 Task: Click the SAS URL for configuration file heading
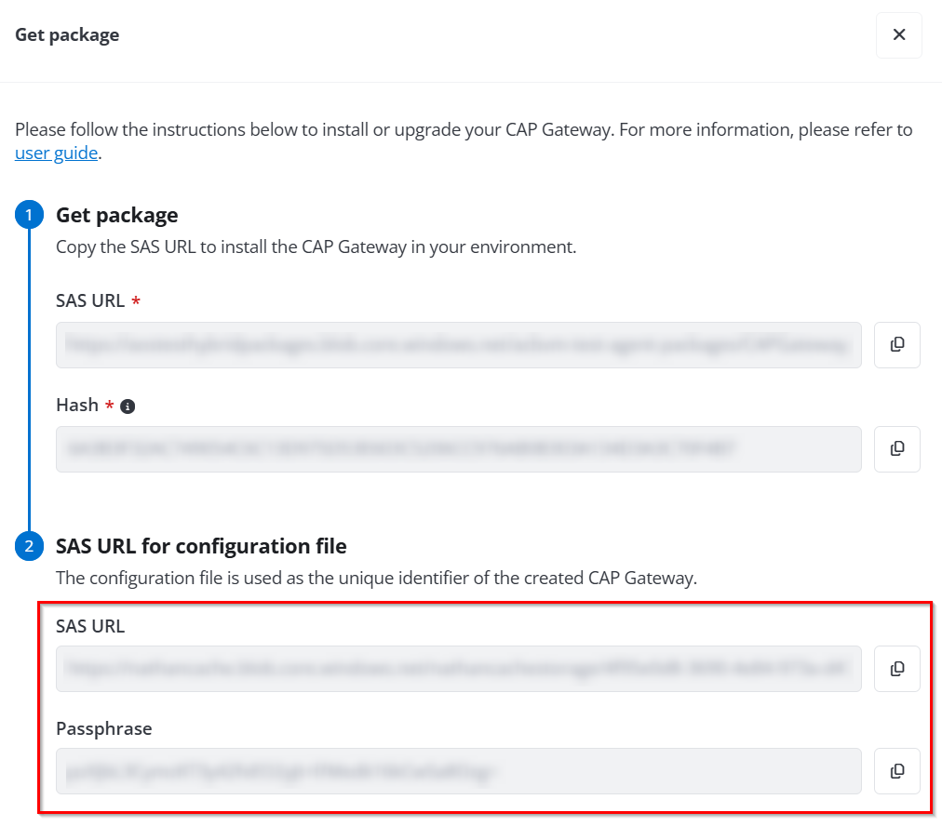[x=201, y=546]
